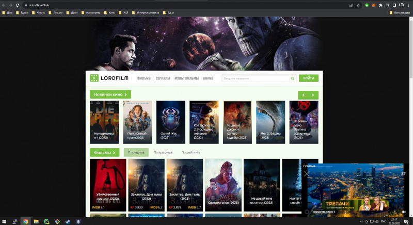Screen dimensions: 413x225
Task: Open the Пенсионный план (2023) poster
Action: coord(137,122)
